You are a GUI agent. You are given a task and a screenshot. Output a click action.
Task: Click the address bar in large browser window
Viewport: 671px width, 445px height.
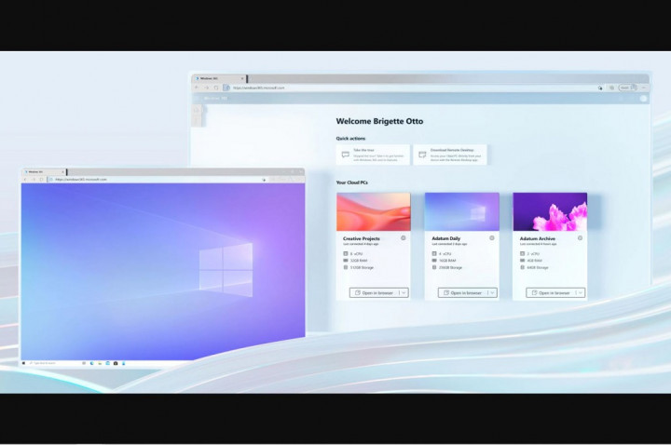point(413,88)
